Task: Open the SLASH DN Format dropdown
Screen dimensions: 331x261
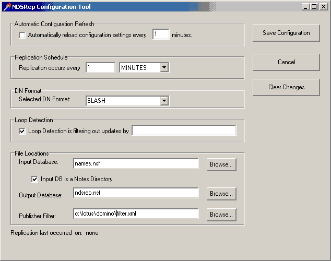Action: (164, 101)
